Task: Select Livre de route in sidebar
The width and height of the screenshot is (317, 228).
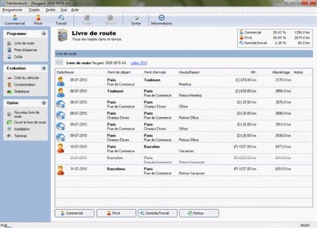Action: coord(24,43)
